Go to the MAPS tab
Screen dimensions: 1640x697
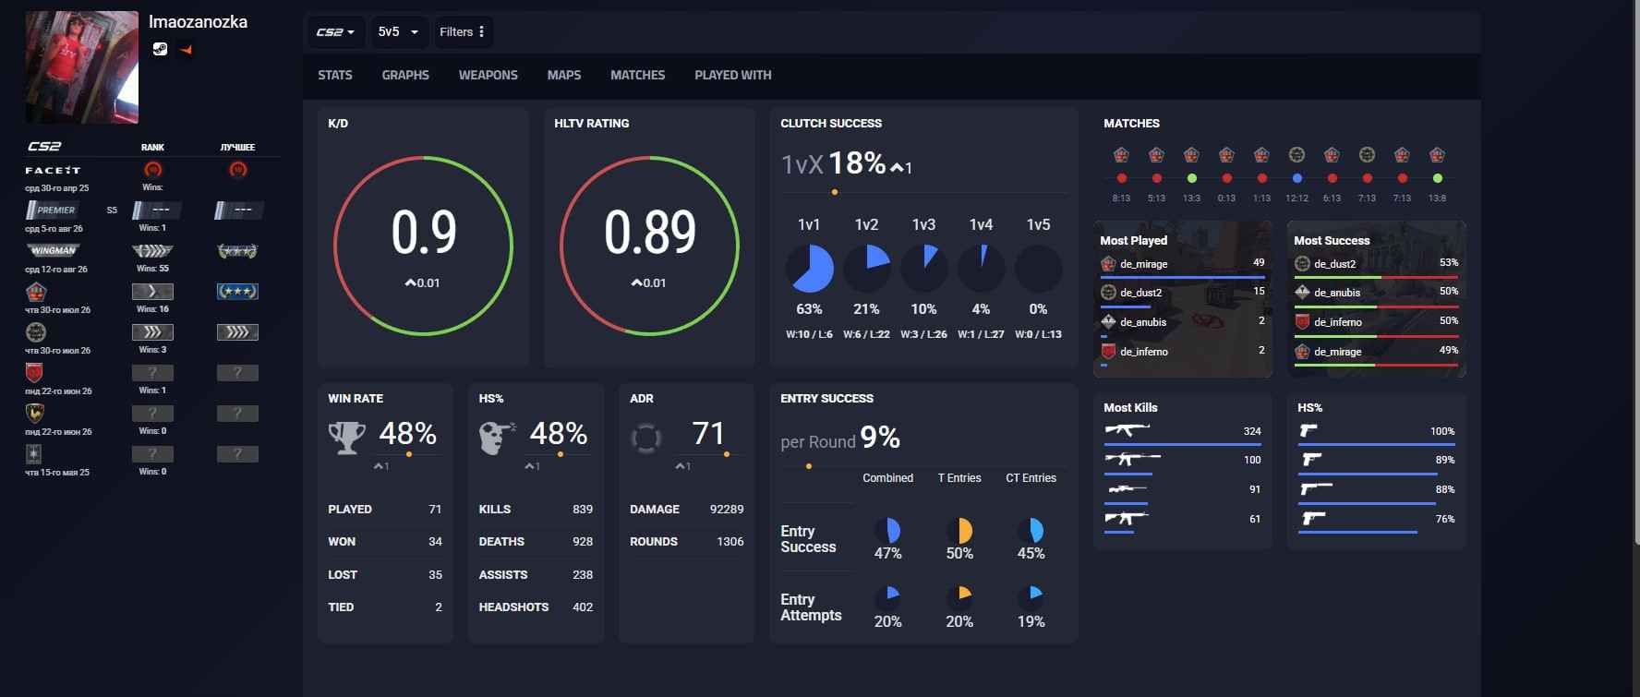564,75
